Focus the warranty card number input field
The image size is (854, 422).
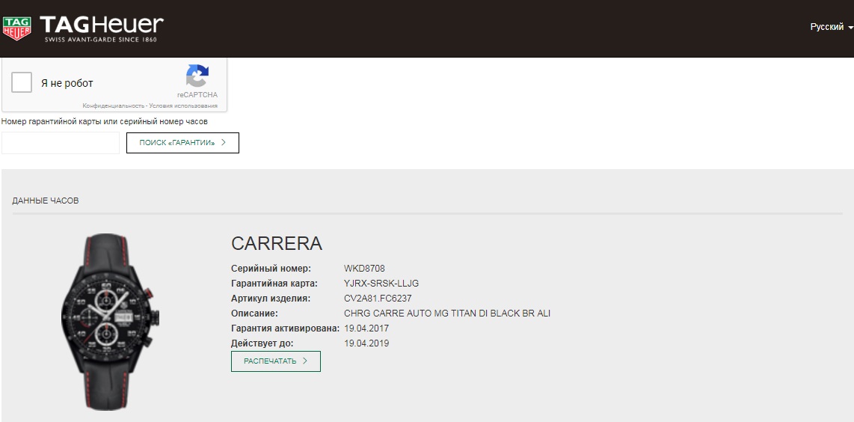pyautogui.click(x=61, y=143)
